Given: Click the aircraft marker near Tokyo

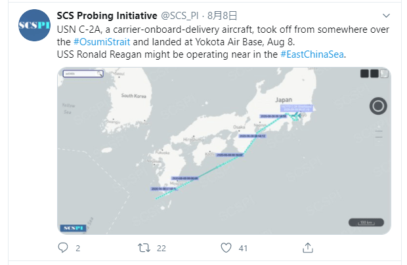Looking at the screenshot, I should tap(296, 116).
